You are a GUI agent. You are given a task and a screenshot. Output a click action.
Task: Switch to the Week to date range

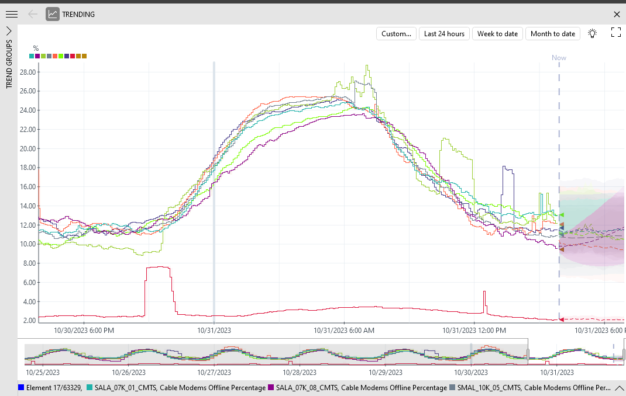[497, 34]
